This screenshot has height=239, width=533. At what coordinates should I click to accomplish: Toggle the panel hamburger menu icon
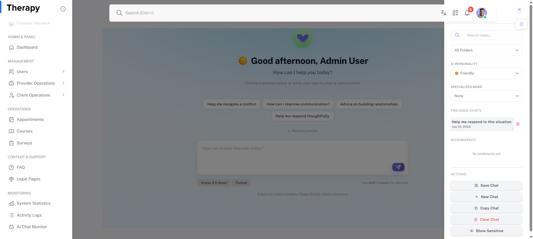(x=521, y=24)
